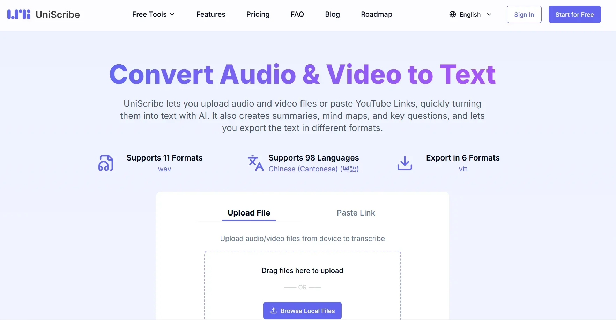The height and width of the screenshot is (320, 616).
Task: Open the FAQ section
Action: pos(297,14)
